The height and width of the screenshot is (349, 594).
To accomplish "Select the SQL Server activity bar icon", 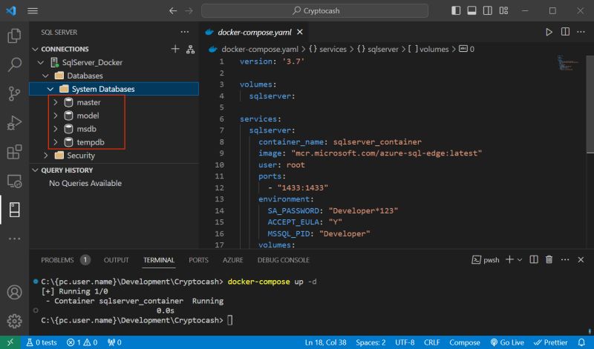I will click(14, 210).
